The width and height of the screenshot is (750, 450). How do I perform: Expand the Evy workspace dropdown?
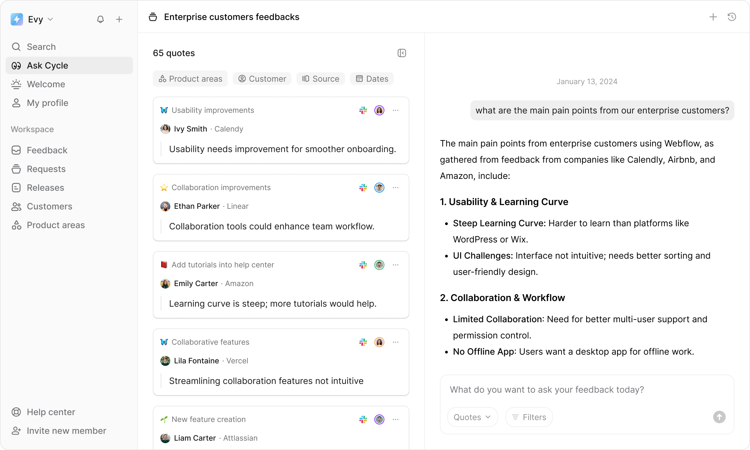coord(51,19)
